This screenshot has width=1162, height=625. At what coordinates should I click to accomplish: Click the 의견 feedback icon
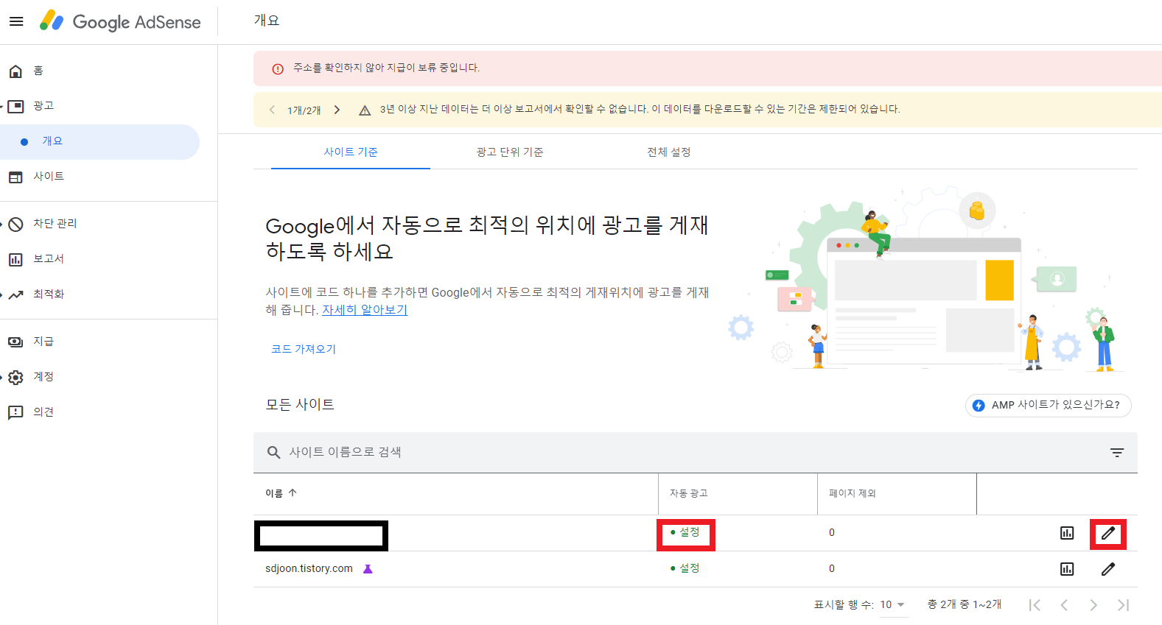(x=15, y=412)
